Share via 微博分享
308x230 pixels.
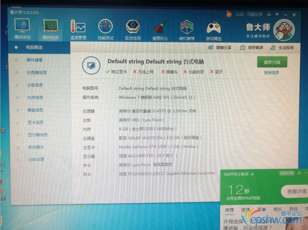click(220, 48)
